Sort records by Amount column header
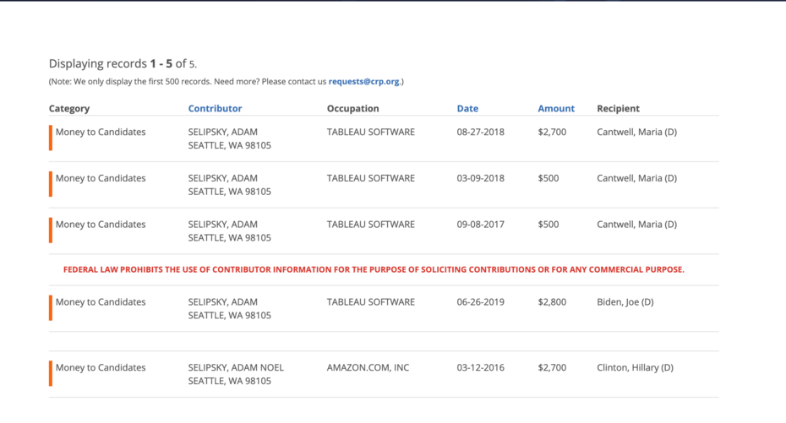This screenshot has width=786, height=423. (556, 109)
